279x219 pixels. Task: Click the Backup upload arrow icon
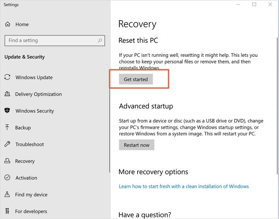pyautogui.click(x=7, y=128)
